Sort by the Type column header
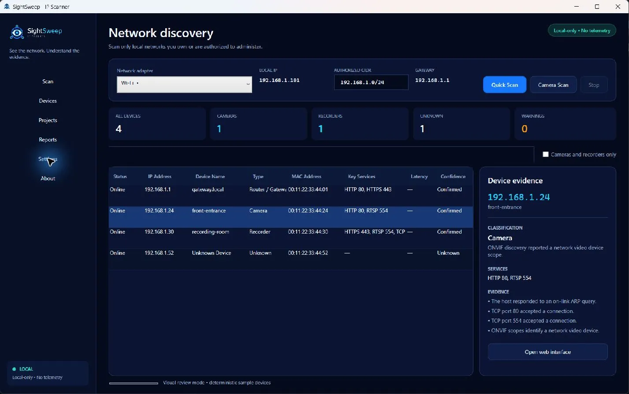 258,176
